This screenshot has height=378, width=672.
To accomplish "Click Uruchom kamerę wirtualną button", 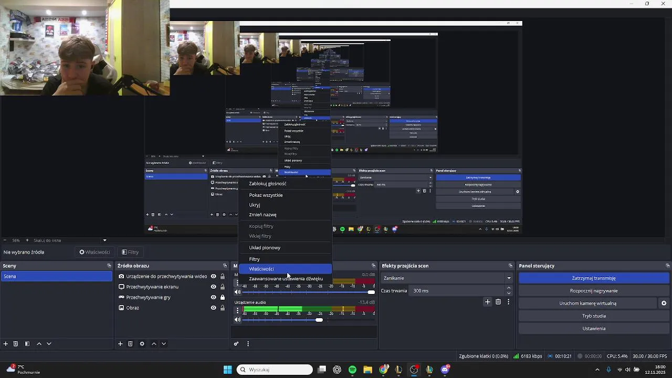I will click(587, 303).
